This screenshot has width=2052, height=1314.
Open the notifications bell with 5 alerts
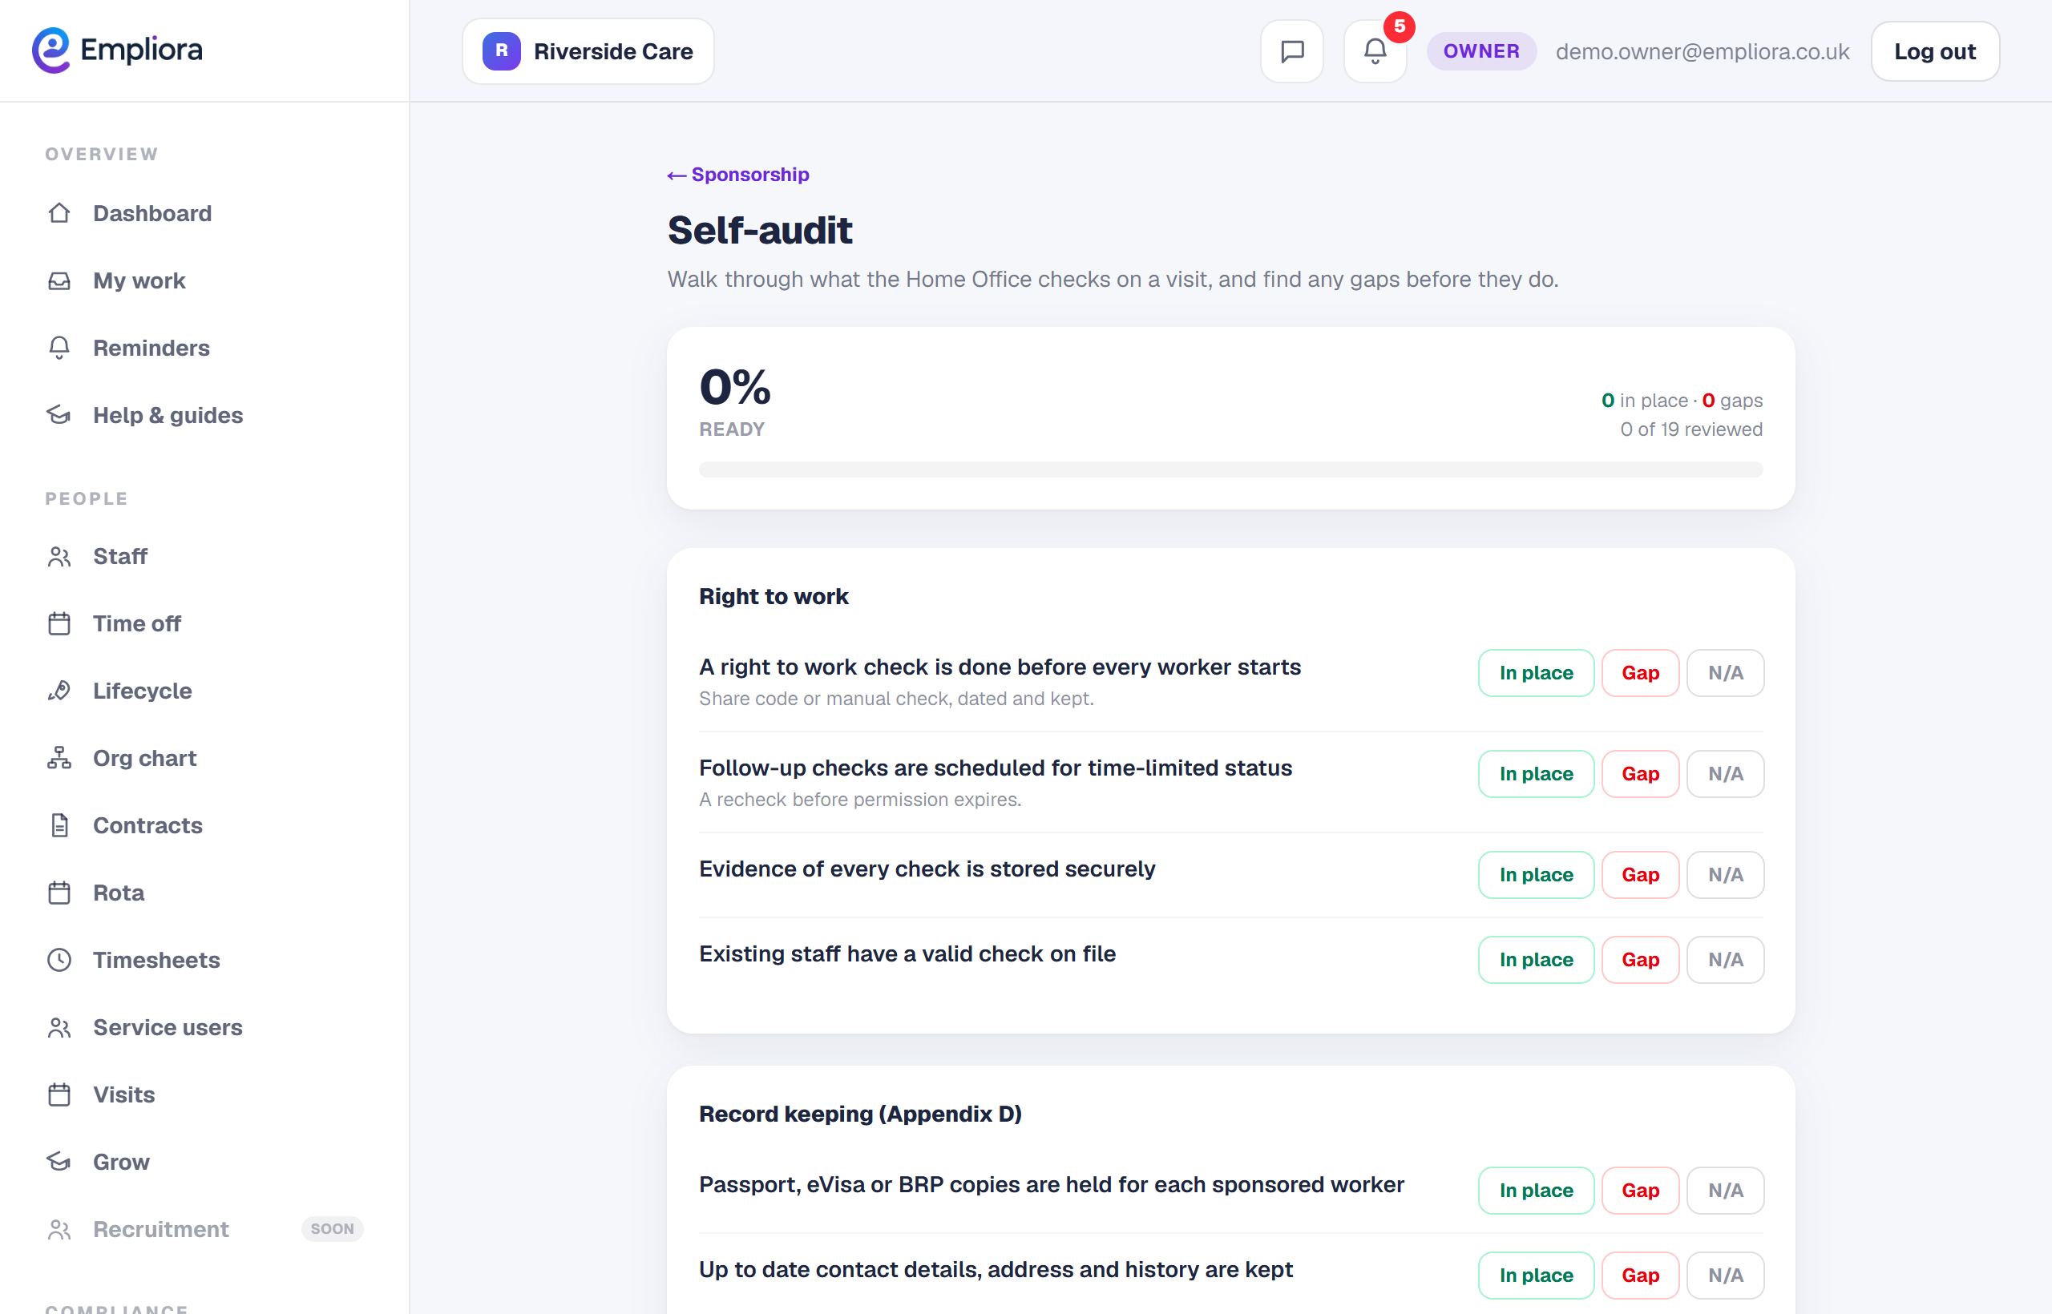click(x=1375, y=51)
